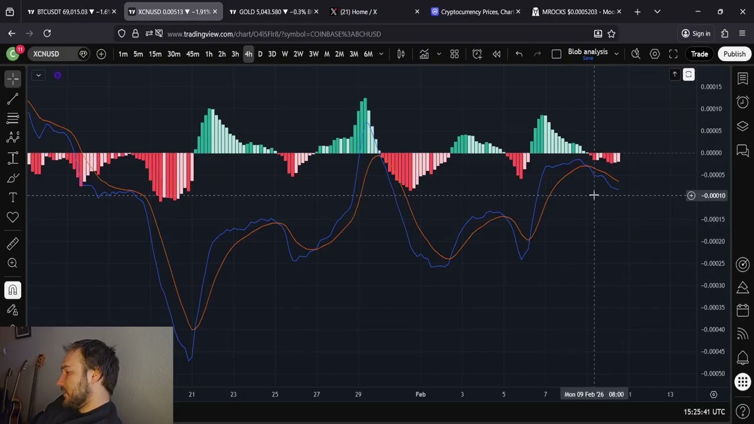Screen dimensions: 754x424
Task: Switch to the MROCKS browser tab
Action: point(577,12)
